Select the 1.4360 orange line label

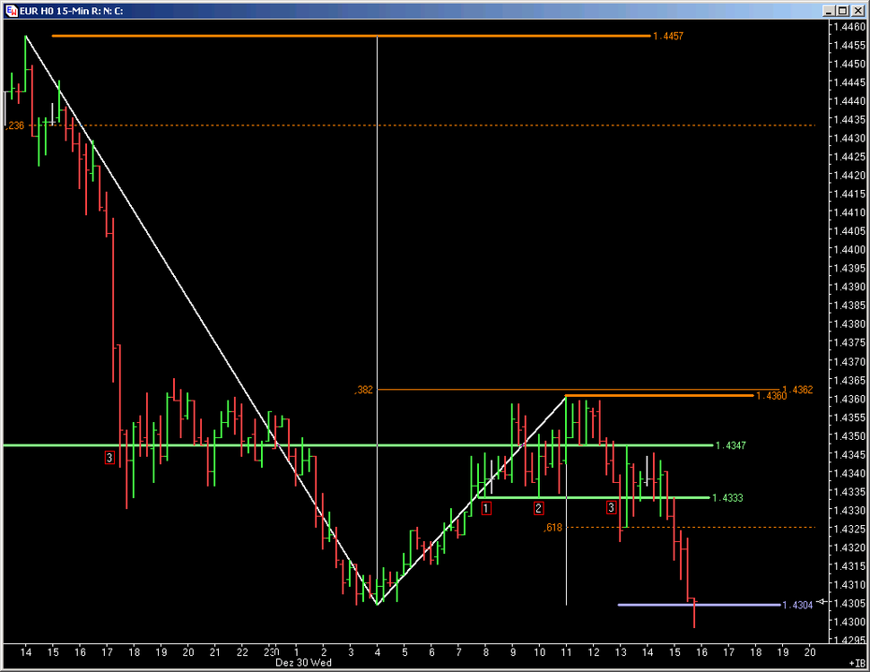[771, 396]
